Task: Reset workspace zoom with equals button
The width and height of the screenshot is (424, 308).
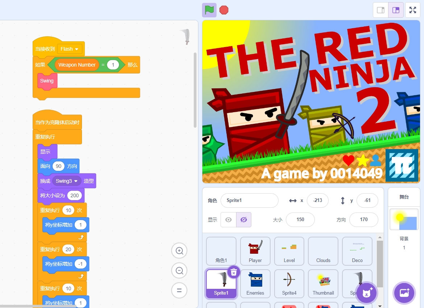Action: tap(179, 290)
